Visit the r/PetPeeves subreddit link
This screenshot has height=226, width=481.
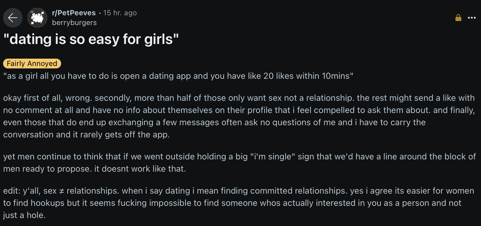tap(74, 13)
